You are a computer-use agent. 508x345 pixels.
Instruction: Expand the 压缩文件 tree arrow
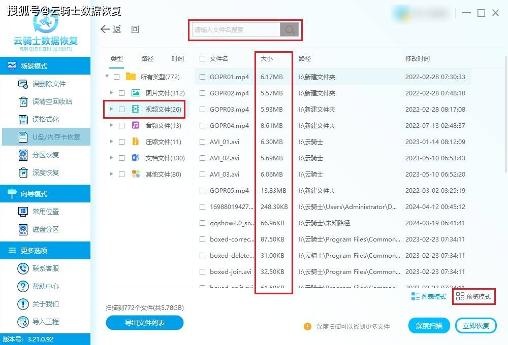(x=111, y=142)
